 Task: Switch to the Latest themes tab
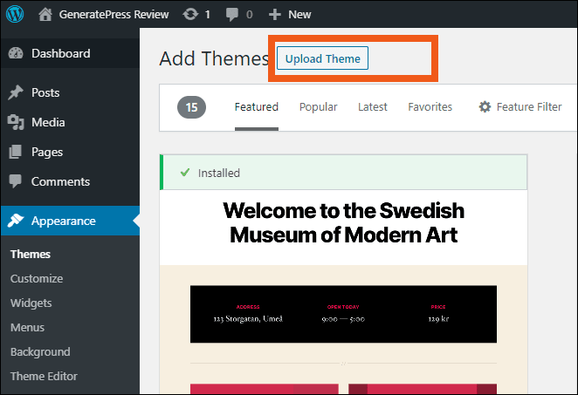[x=373, y=107]
